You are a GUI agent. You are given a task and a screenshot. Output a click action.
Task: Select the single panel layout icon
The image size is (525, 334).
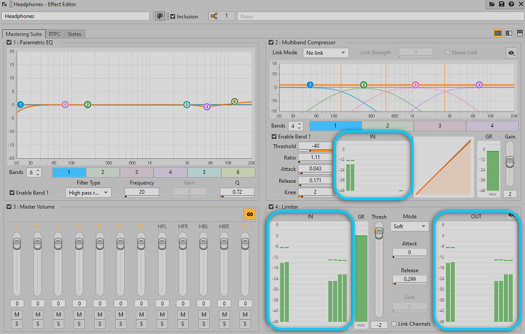pyautogui.click(x=498, y=33)
